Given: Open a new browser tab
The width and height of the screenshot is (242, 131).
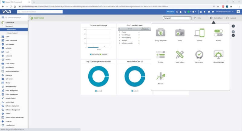Looking at the screenshot, I should point(34,2).
